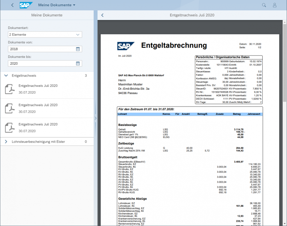Open the Meine Dokumente header dropdown menu
The height and width of the screenshot is (226, 287).
tap(57, 5)
